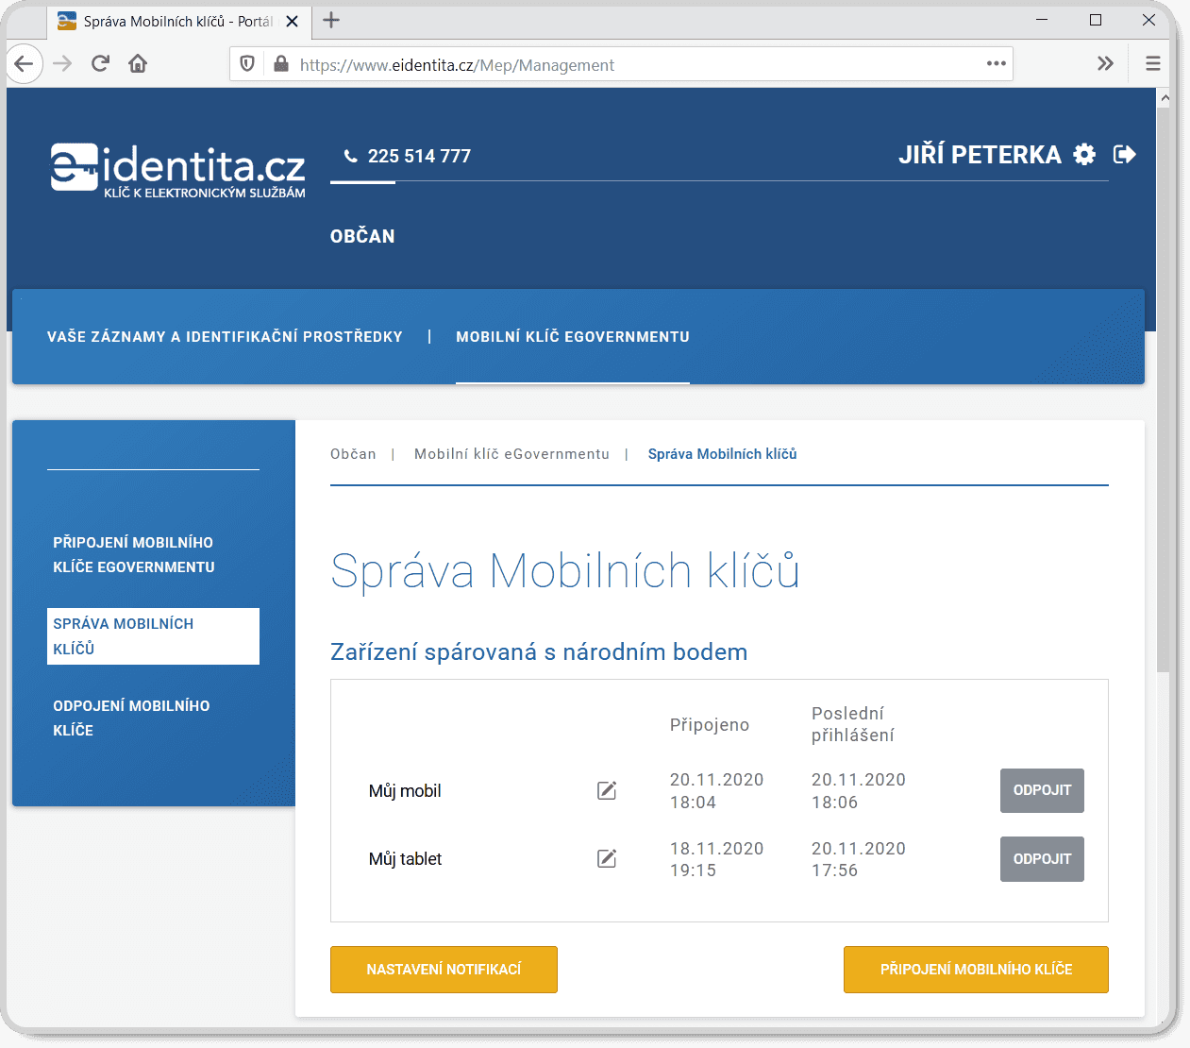Close the Správa Mobilních klíčů tab
Image resolution: width=1190 pixels, height=1048 pixels.
[293, 21]
